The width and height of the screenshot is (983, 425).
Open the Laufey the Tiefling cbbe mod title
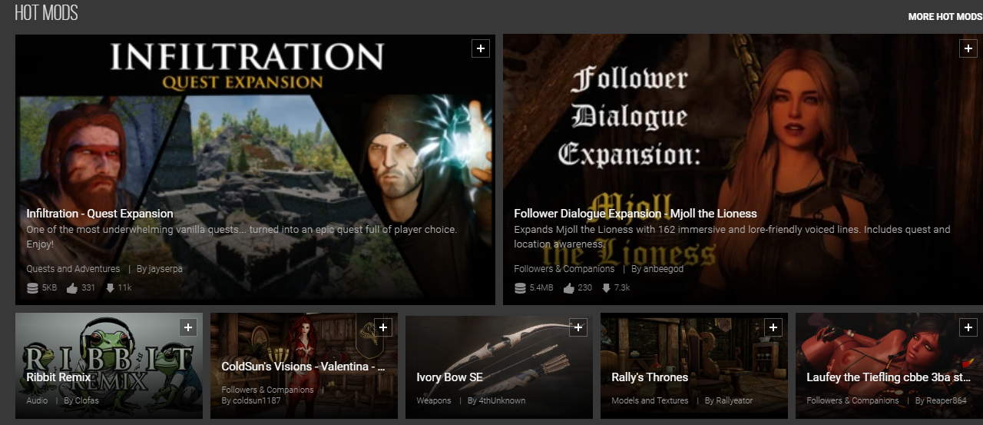click(x=889, y=377)
